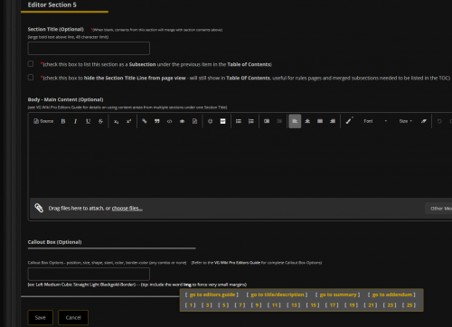Click the Callout Box options input field

pos(89,274)
